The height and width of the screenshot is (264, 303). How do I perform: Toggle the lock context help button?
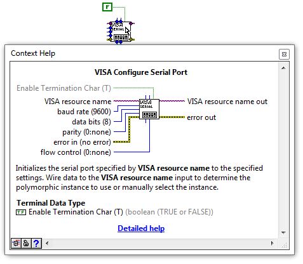point(26,244)
